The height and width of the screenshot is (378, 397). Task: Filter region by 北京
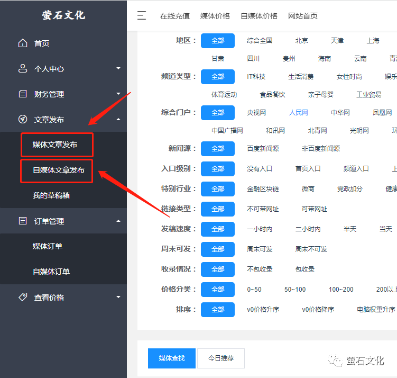(x=301, y=41)
